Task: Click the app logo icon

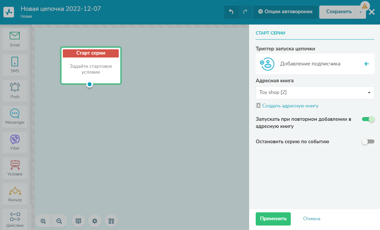Action: 9,12
